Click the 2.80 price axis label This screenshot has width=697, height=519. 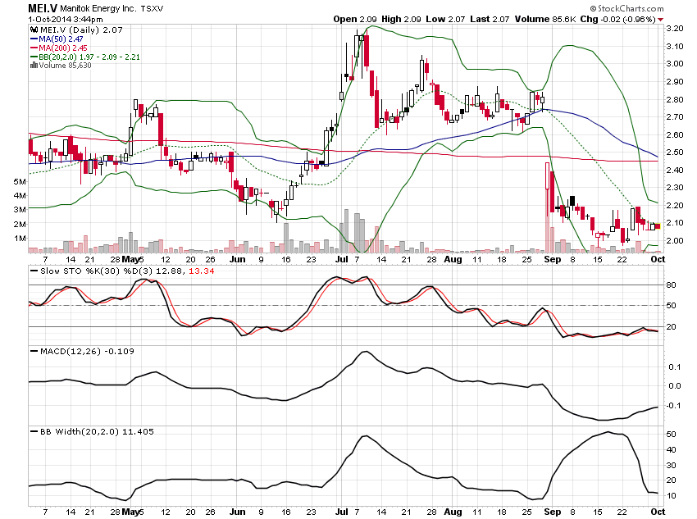pos(674,99)
